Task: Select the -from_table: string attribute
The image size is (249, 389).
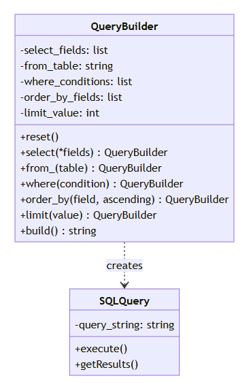Action: click(67, 66)
